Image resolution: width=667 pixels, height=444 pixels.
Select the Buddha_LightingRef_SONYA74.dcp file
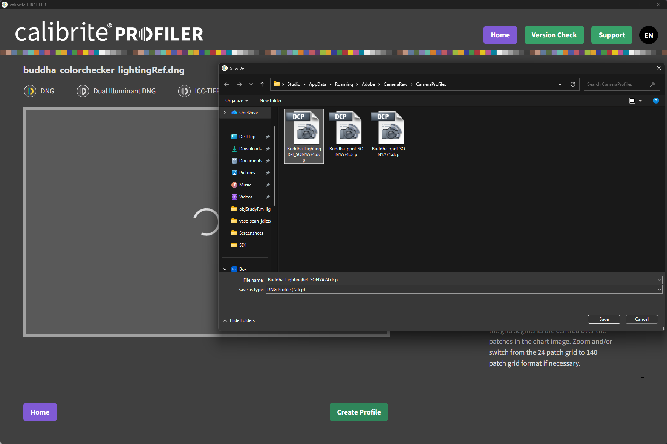(x=304, y=136)
